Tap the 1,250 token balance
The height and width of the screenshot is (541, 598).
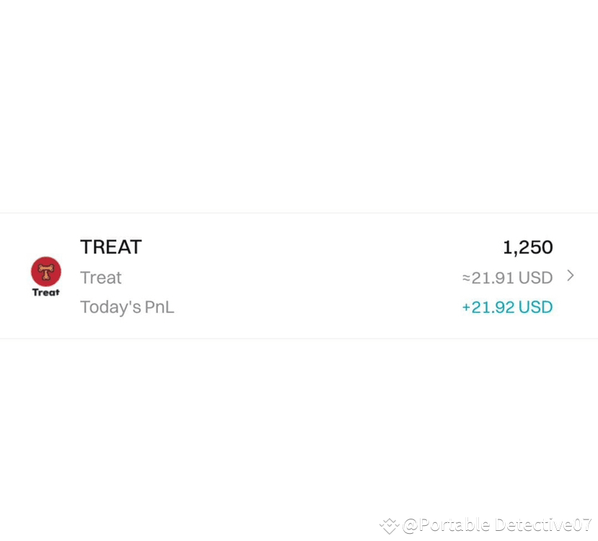pos(527,247)
